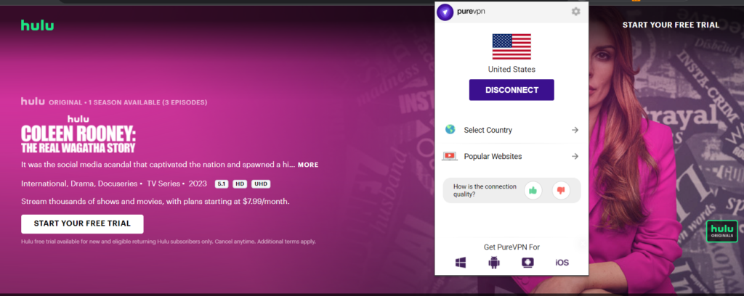Expand Popular Websites arrow
The width and height of the screenshot is (744, 296).
[574, 156]
